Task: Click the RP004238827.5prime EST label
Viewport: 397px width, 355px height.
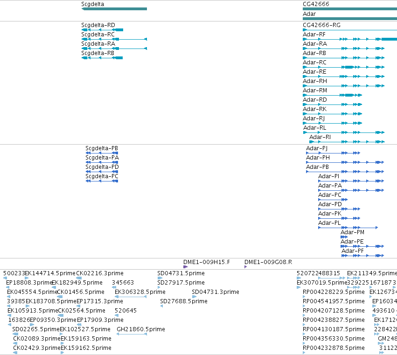Action: coord(334,320)
